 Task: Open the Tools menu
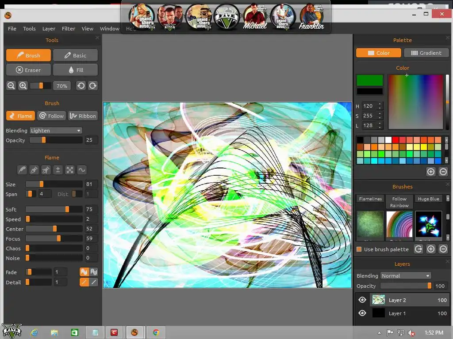pyautogui.click(x=29, y=29)
